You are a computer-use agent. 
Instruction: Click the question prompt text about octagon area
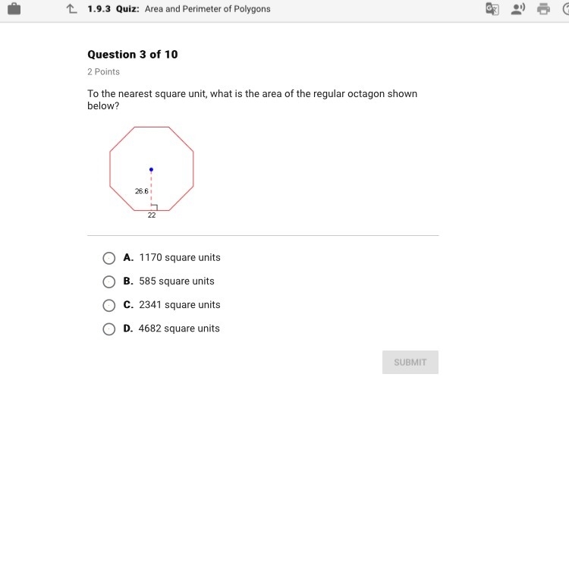(252, 100)
